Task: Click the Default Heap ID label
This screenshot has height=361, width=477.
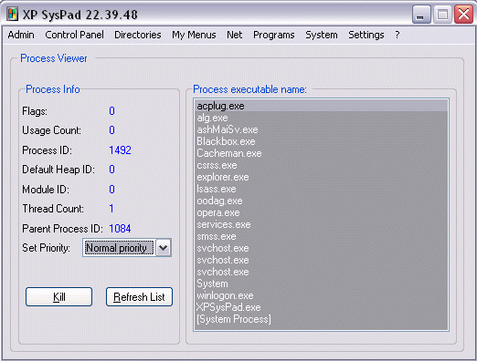Action: (x=58, y=170)
